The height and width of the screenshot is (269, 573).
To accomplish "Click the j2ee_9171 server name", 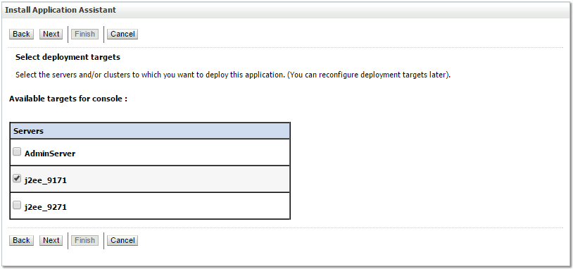I will click(46, 180).
